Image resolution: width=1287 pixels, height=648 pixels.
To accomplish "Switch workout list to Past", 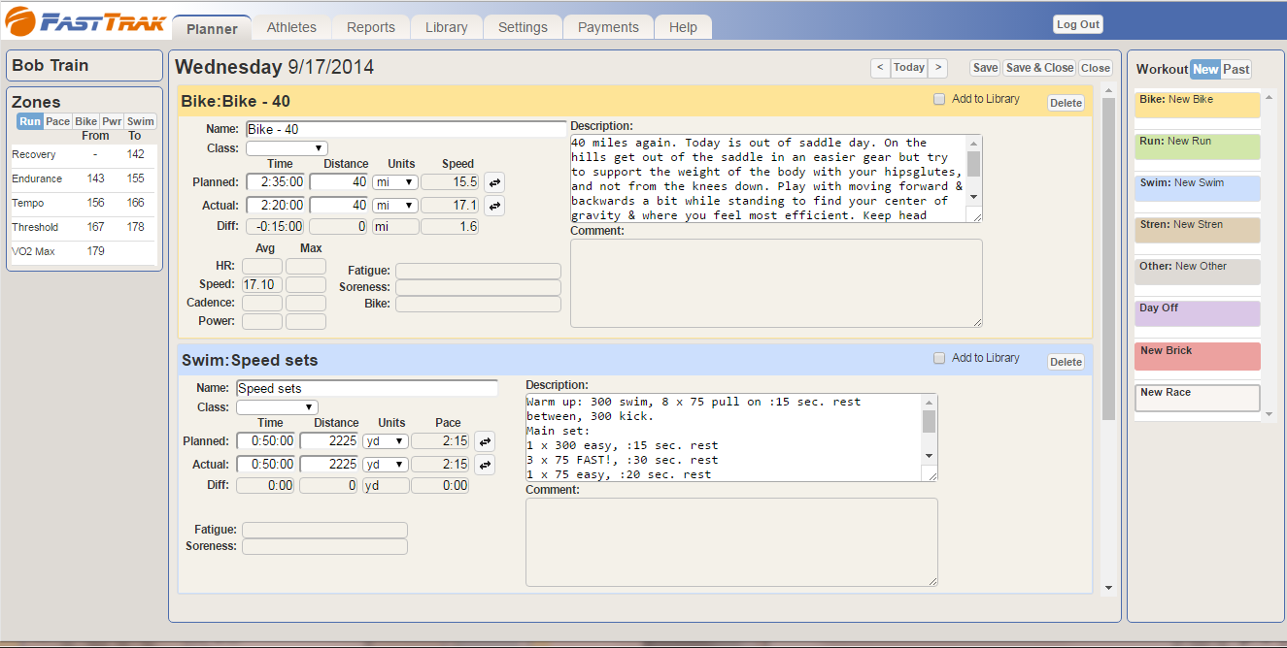I will click(x=1236, y=69).
